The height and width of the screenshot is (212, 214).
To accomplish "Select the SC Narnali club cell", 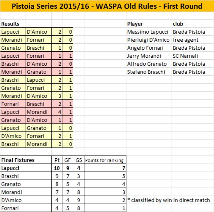I will tap(193, 56).
